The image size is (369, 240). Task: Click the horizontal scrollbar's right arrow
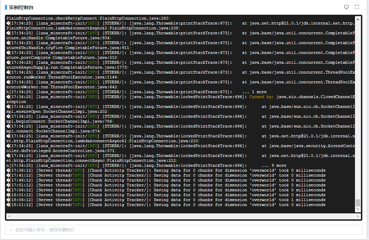(x=353, y=216)
